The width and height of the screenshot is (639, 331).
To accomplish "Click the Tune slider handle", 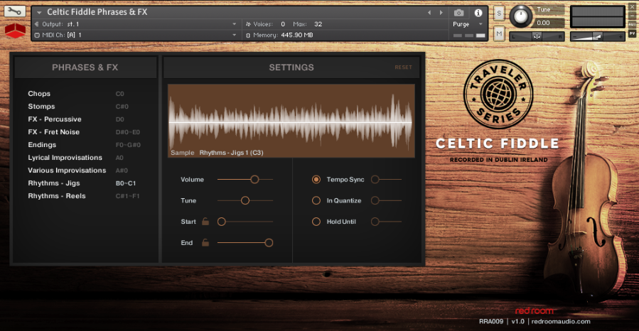I will 245,200.
